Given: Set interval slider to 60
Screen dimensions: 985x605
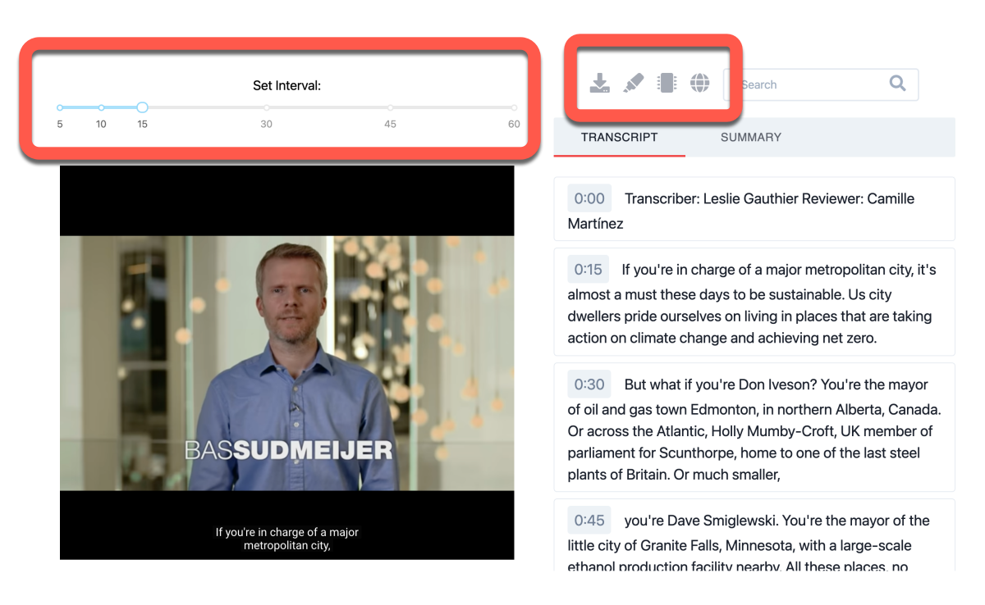Looking at the screenshot, I should pyautogui.click(x=514, y=107).
